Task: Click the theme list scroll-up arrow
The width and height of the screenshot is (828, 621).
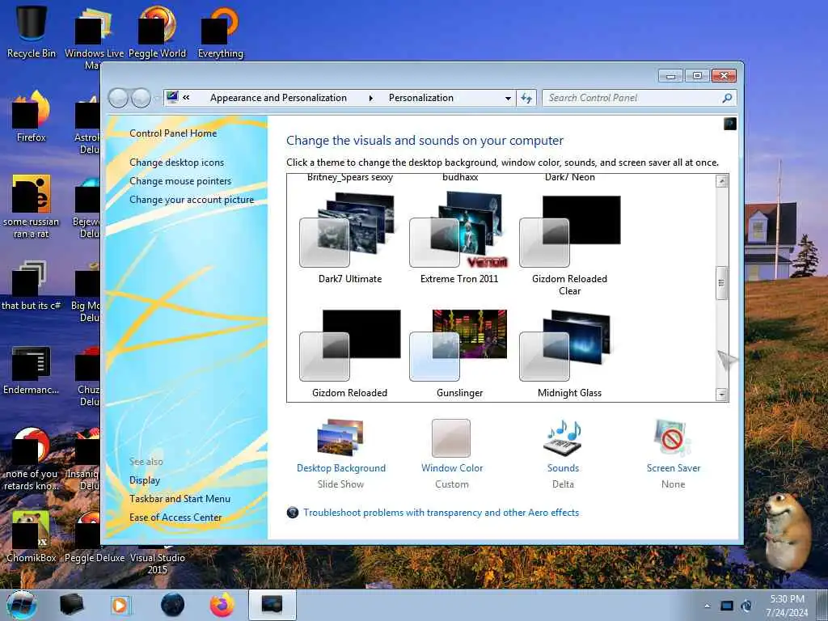Action: point(722,181)
